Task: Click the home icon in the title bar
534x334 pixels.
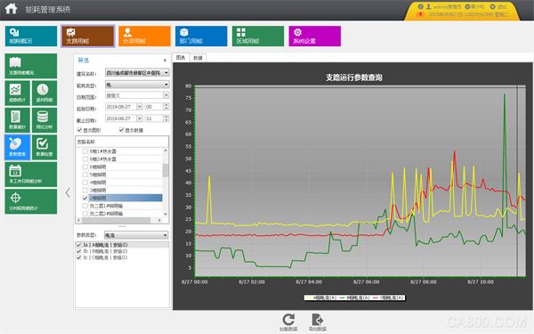Action: 11,9
